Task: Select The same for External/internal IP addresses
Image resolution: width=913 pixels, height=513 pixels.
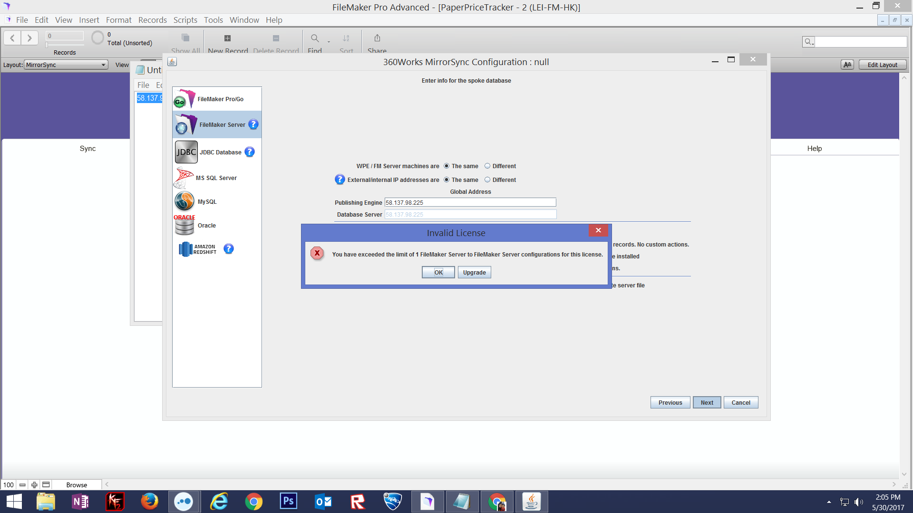Action: 447,180
